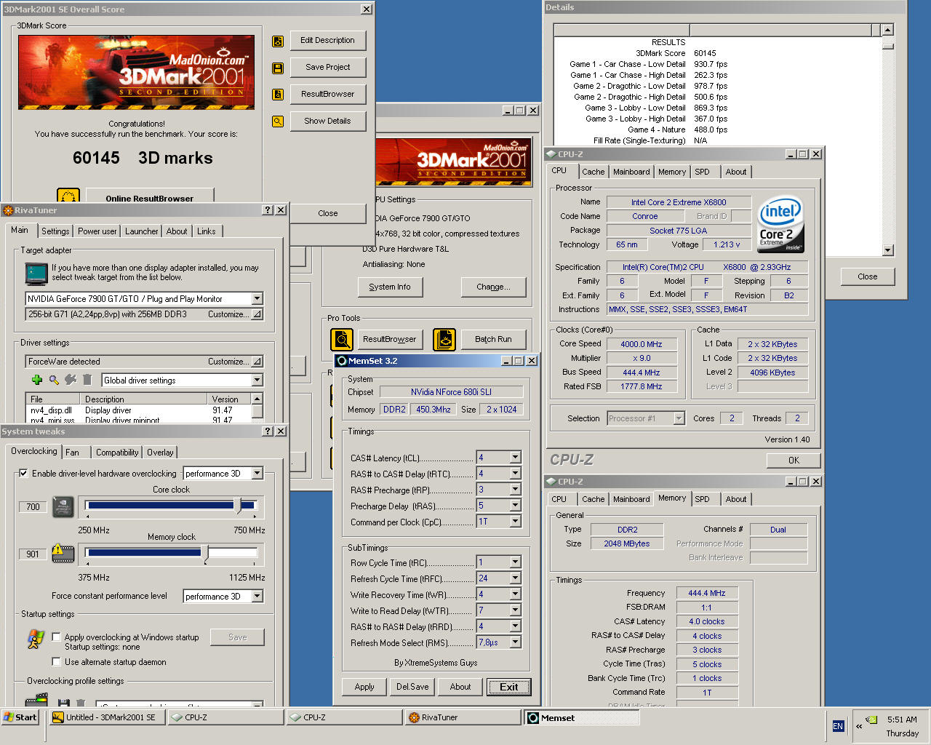Click the GPU chip icon beside Core clock

coord(64,506)
